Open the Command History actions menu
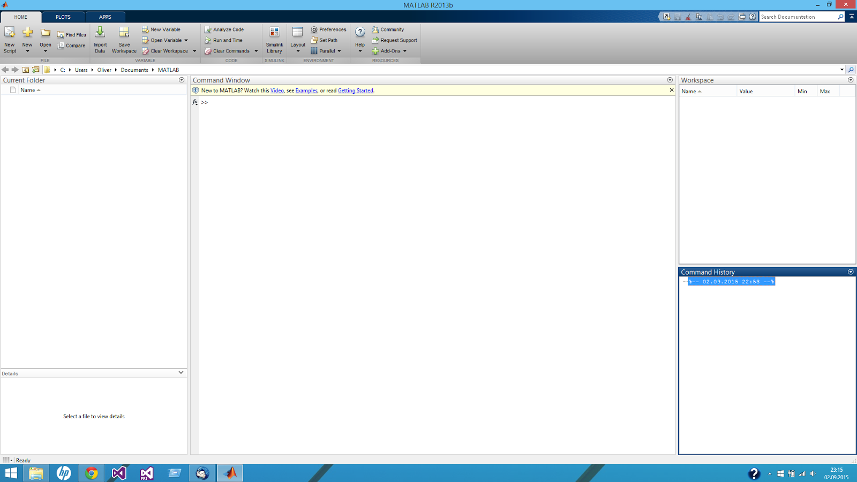This screenshot has width=857, height=482. click(x=851, y=272)
